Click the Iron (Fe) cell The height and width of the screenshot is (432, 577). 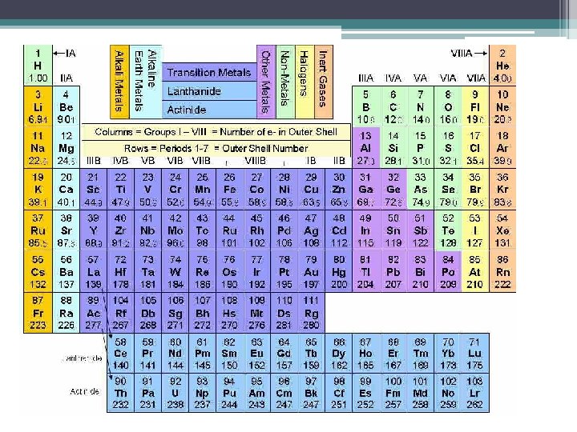point(230,189)
